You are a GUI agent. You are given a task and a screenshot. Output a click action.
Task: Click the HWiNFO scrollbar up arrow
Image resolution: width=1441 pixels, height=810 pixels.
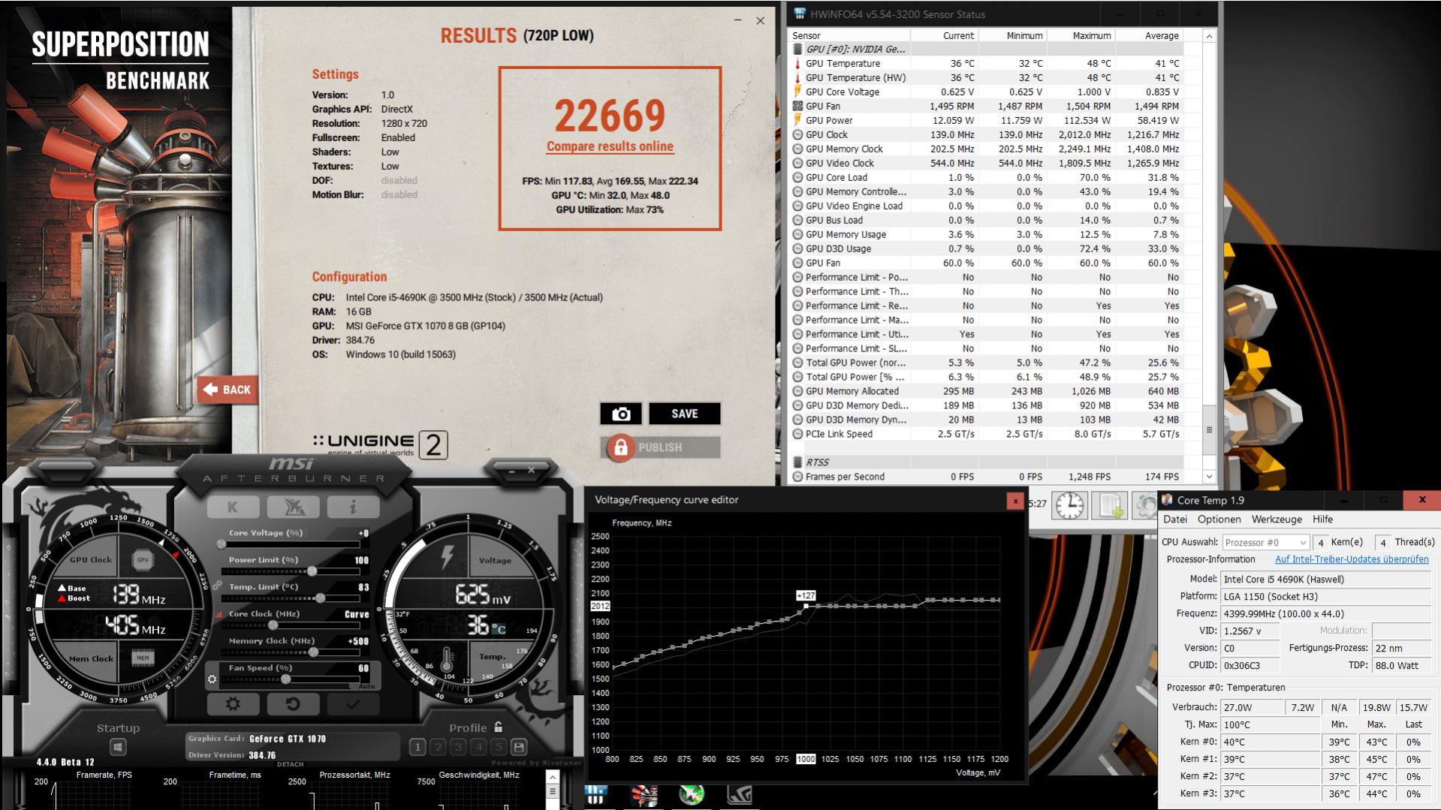[1209, 36]
